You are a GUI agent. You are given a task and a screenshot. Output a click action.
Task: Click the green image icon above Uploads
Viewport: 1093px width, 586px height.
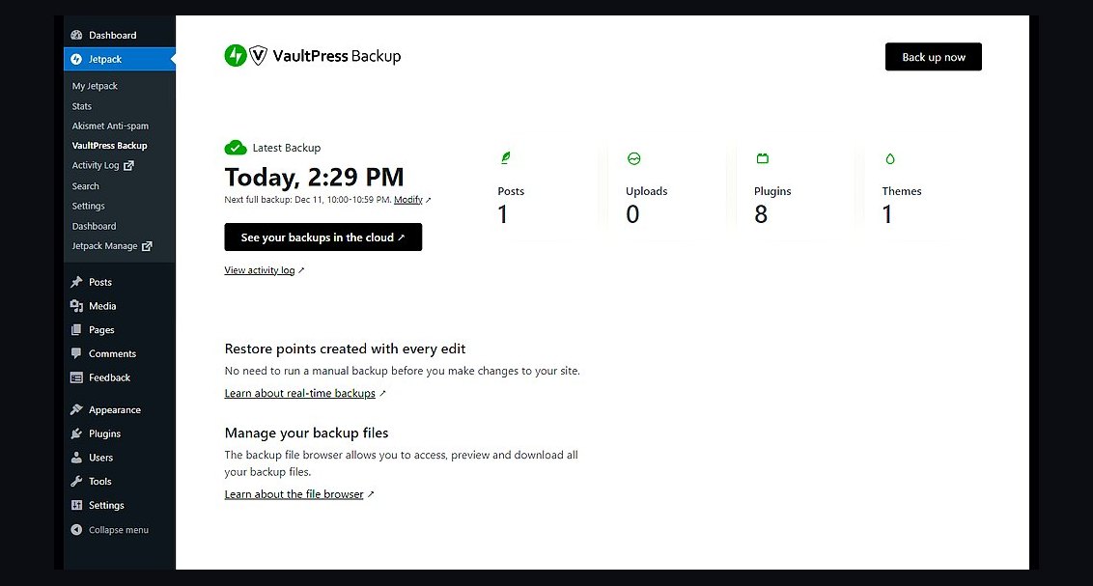click(x=633, y=159)
